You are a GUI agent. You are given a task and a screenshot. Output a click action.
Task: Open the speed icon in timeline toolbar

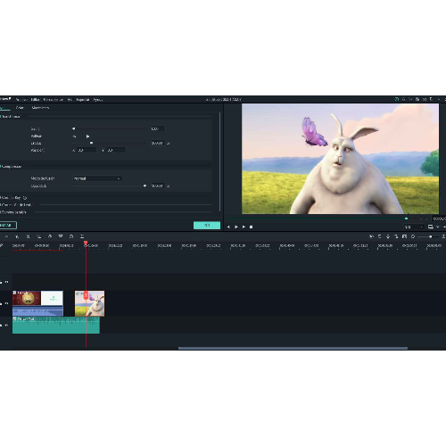(50, 236)
